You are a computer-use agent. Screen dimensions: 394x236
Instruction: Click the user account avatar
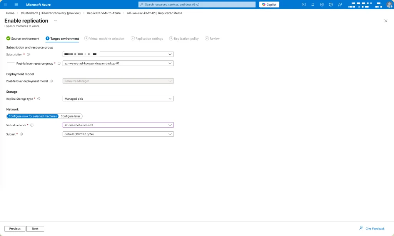point(389,5)
